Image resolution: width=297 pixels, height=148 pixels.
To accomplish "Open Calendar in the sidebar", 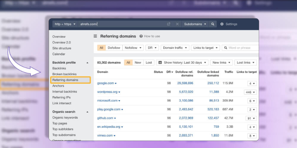I will [59, 54].
